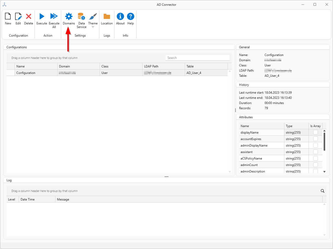This screenshot has height=249, width=333.
Task: Open the About dialog
Action: [x=120, y=19]
